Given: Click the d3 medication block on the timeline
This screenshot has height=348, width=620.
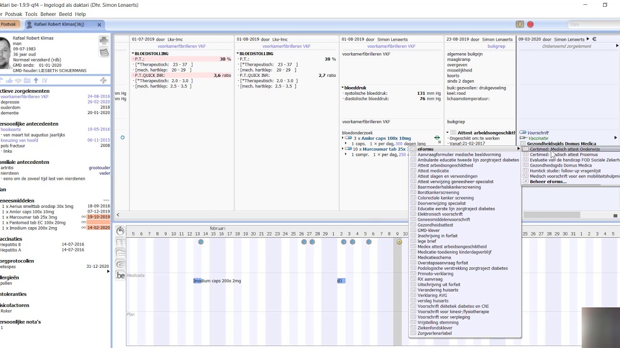Looking at the screenshot, I should (341, 281).
